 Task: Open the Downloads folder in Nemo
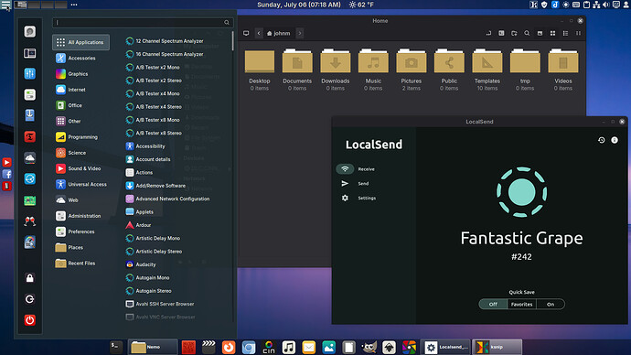click(336, 70)
